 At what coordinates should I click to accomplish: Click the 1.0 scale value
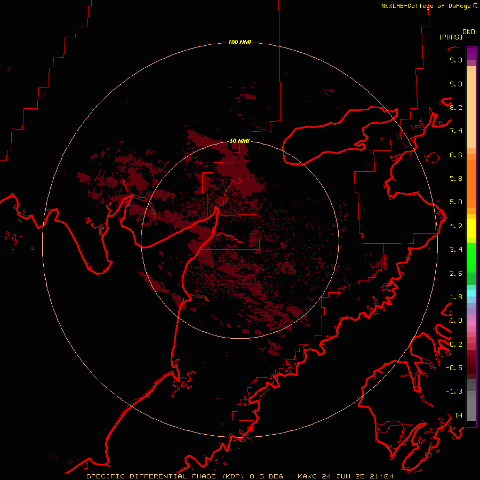[456, 321]
